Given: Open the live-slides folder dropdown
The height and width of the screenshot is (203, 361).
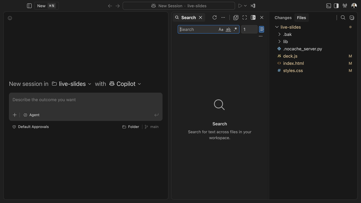Looking at the screenshot, I should (72, 84).
